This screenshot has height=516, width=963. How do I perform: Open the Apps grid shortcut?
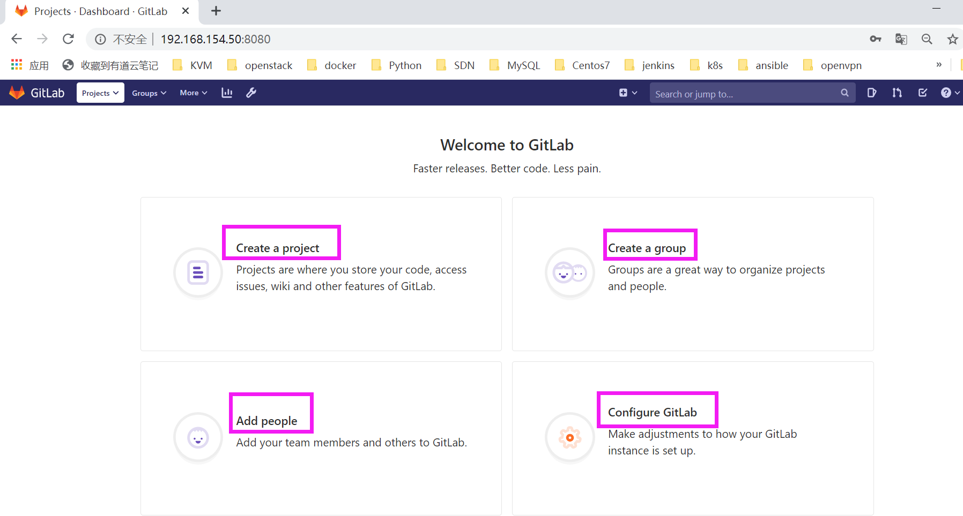pos(29,65)
